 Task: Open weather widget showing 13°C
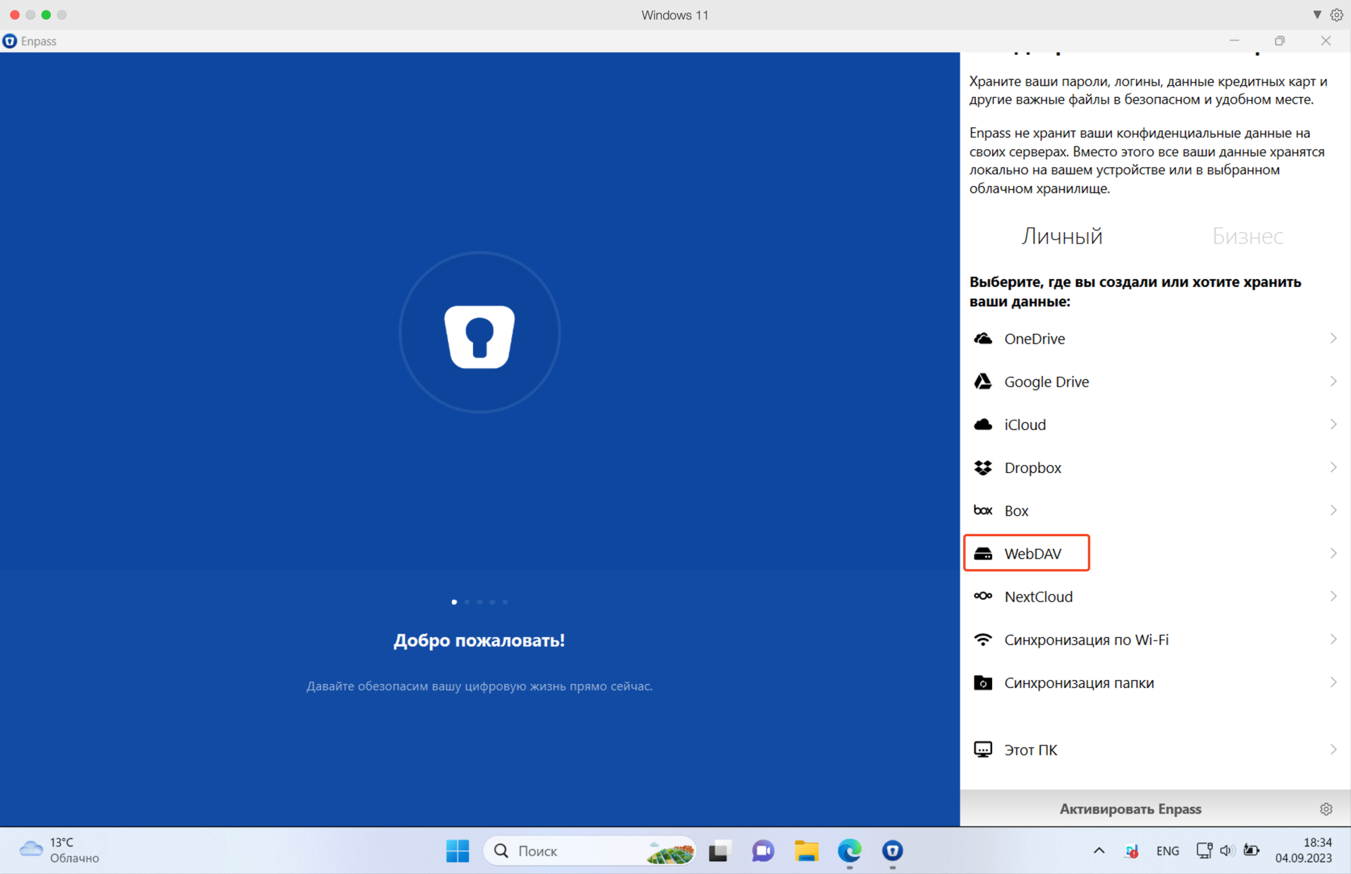[x=59, y=850]
